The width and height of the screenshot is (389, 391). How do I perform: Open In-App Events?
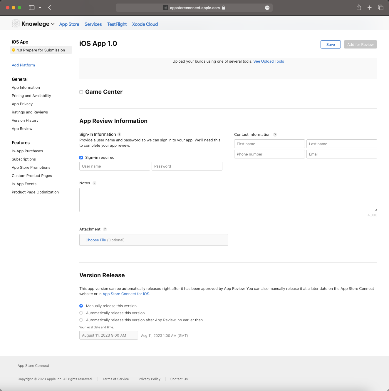point(24,184)
